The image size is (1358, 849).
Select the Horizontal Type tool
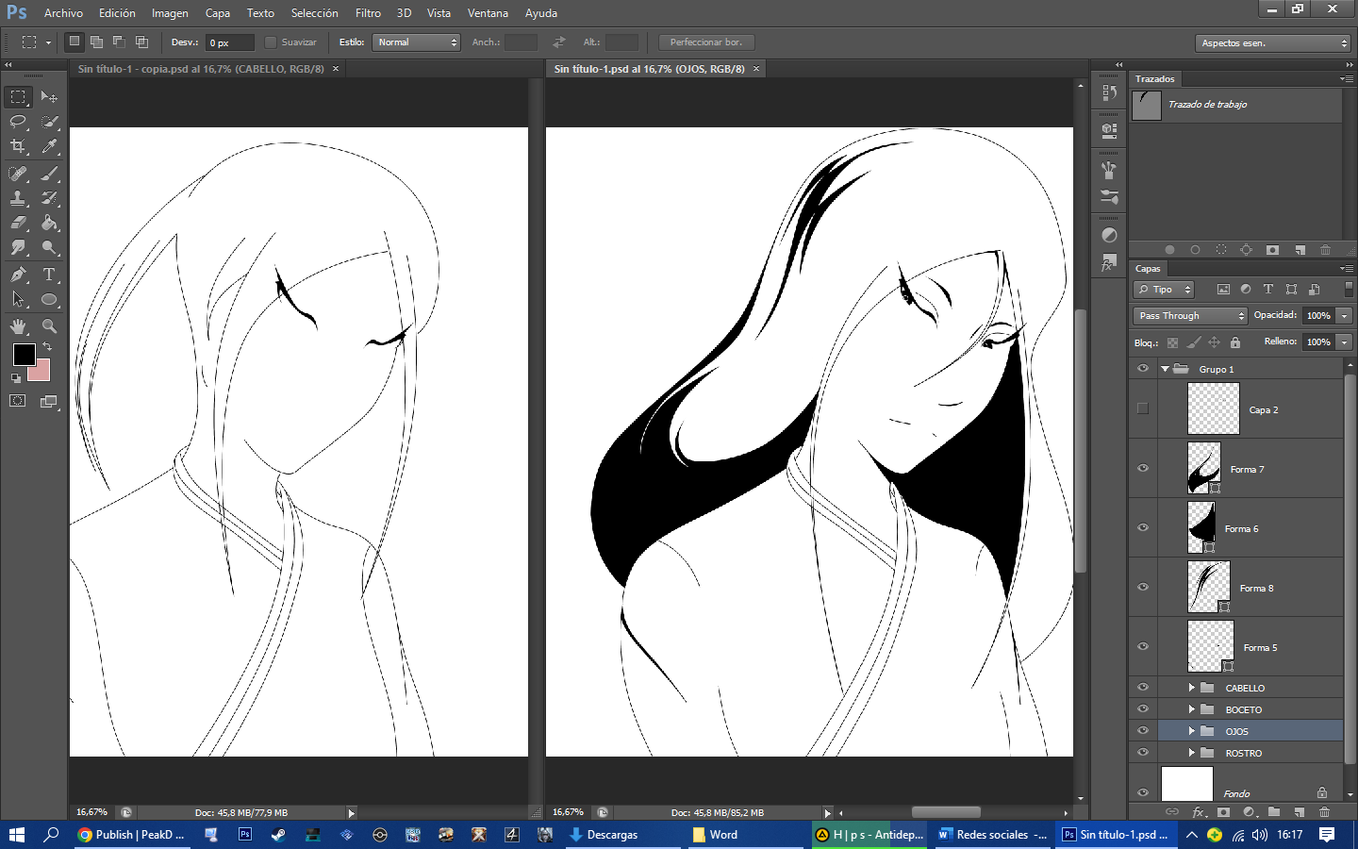49,275
